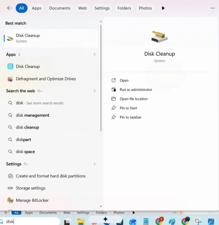
Task: Click the magnifier icon beside 'disk space'
Action: point(10,152)
